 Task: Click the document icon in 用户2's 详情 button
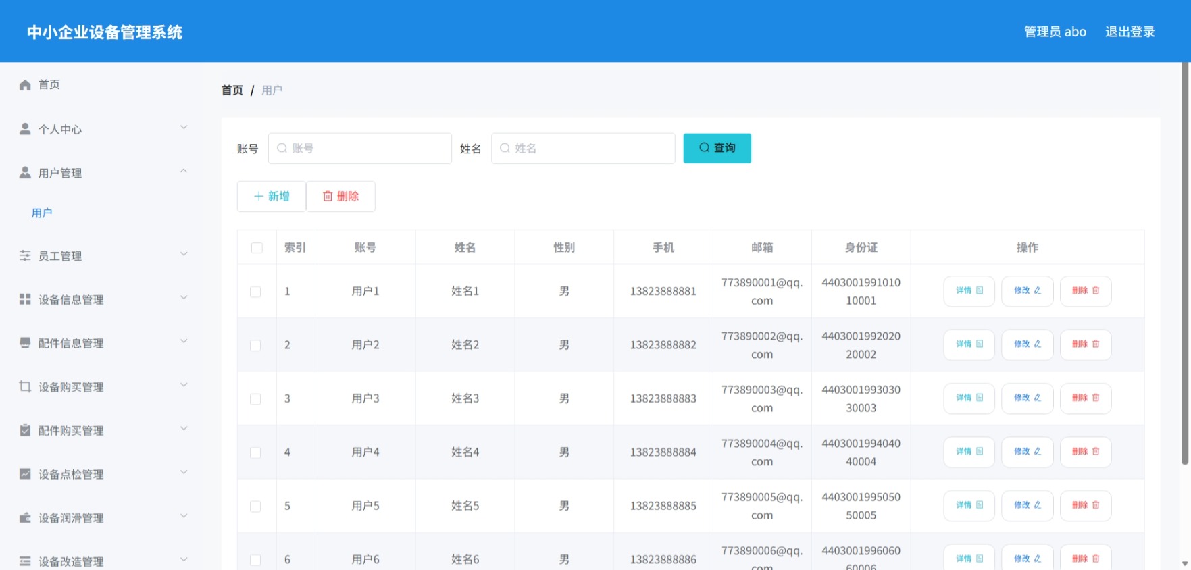980,344
